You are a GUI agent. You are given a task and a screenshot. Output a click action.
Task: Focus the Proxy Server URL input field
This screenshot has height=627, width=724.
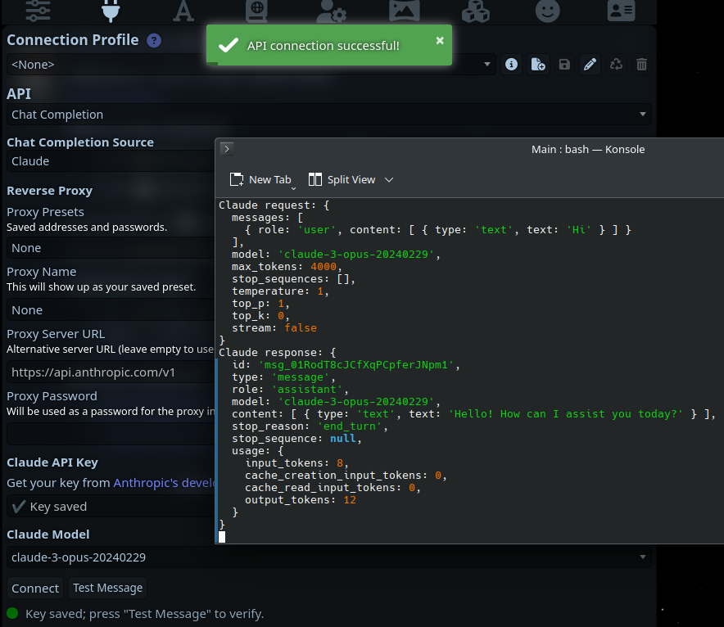pyautogui.click(x=111, y=372)
